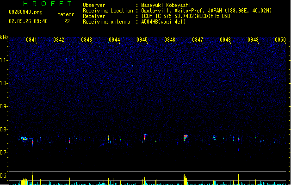
Task: Click the 0.7 kHz axis label
Action: click(x=4, y=153)
